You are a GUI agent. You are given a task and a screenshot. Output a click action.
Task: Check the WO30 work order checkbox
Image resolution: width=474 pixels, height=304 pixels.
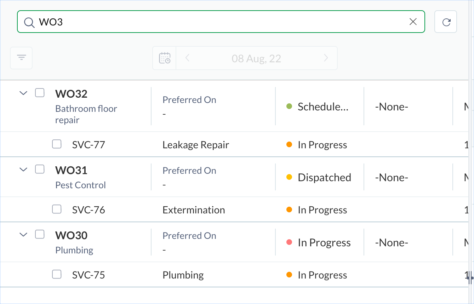pyautogui.click(x=40, y=234)
